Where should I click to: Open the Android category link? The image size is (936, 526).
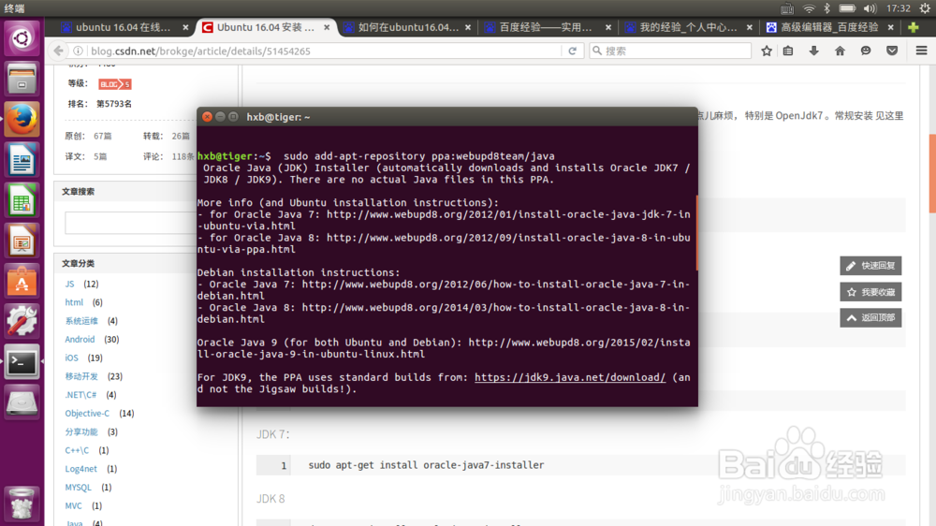[80, 339]
